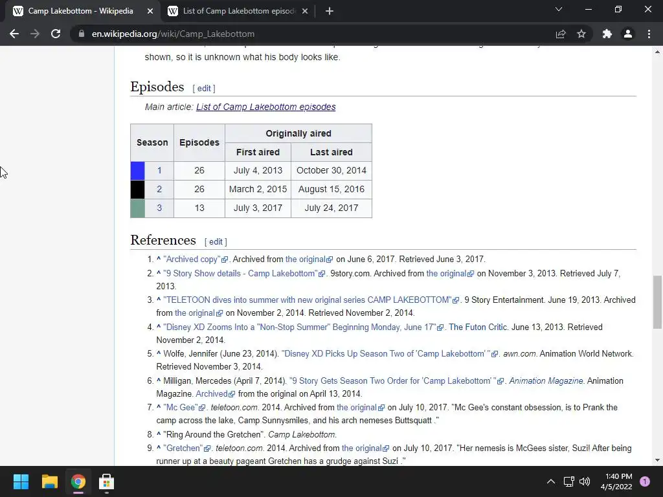Click the black Season 2 color cell
This screenshot has width=663, height=497.
pyautogui.click(x=137, y=190)
